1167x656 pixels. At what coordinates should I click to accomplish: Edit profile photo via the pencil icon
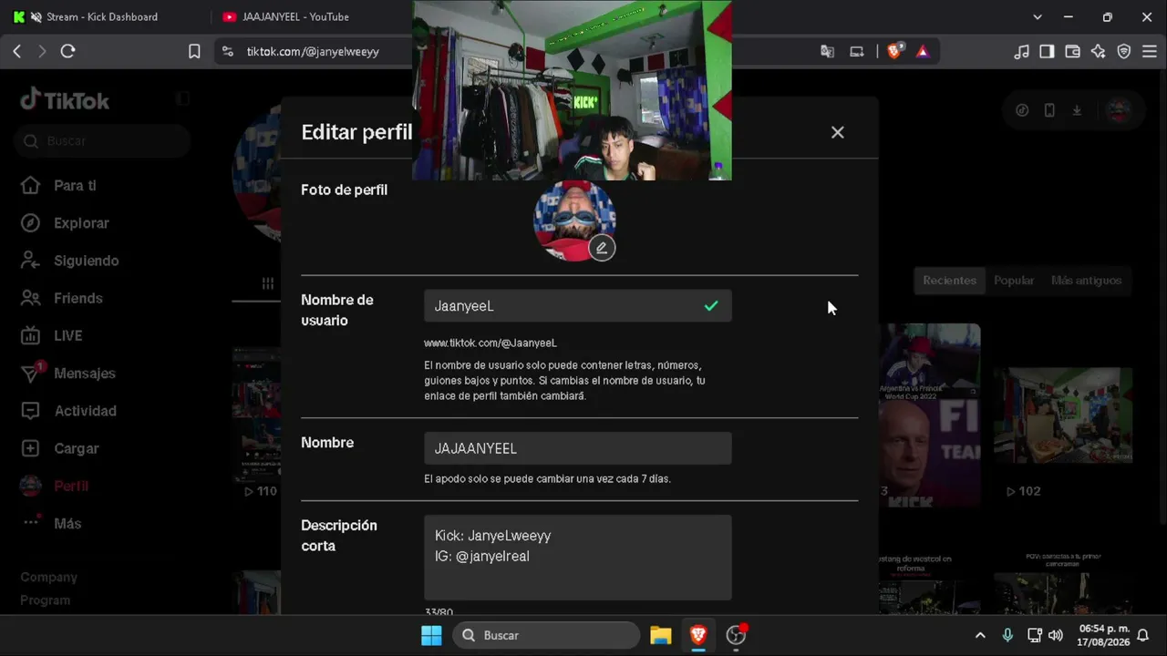pos(602,248)
